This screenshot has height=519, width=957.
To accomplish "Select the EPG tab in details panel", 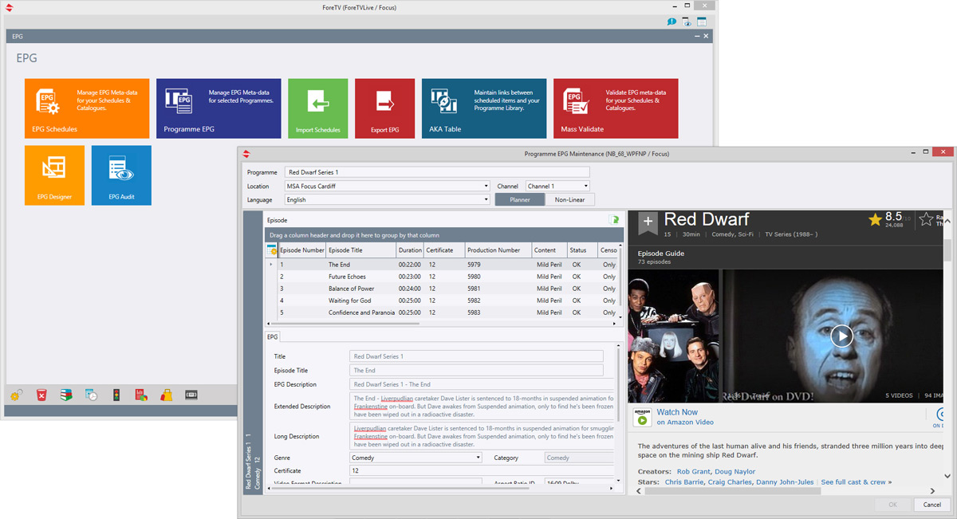I will tap(273, 336).
